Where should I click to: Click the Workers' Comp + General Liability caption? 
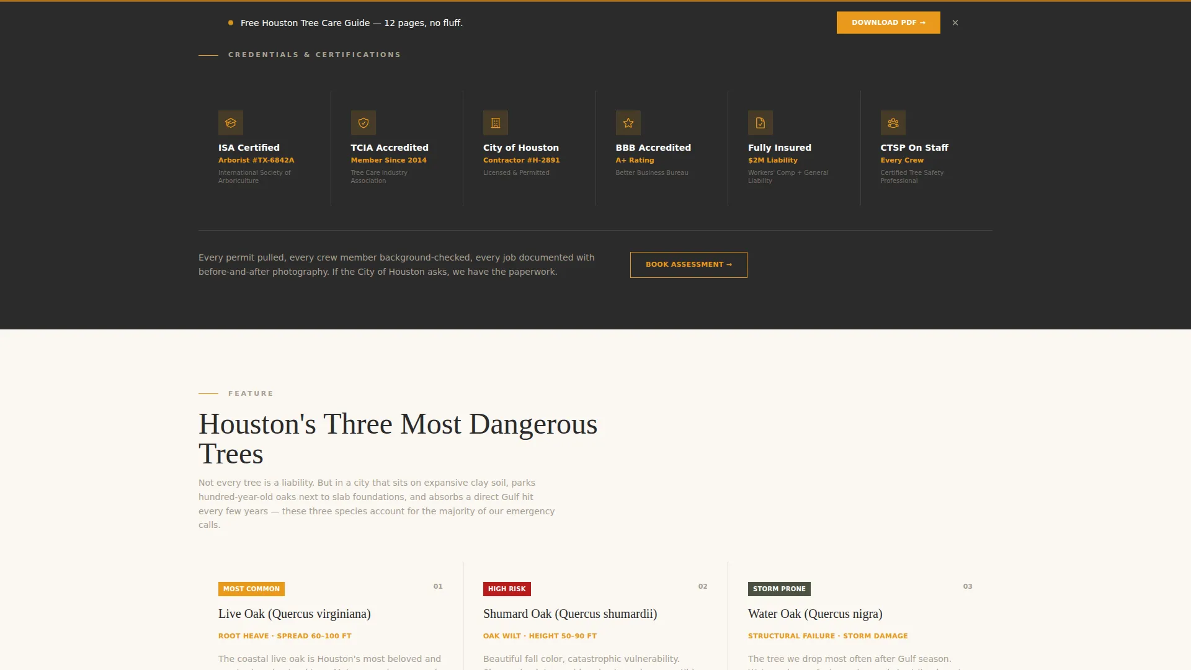[788, 177]
